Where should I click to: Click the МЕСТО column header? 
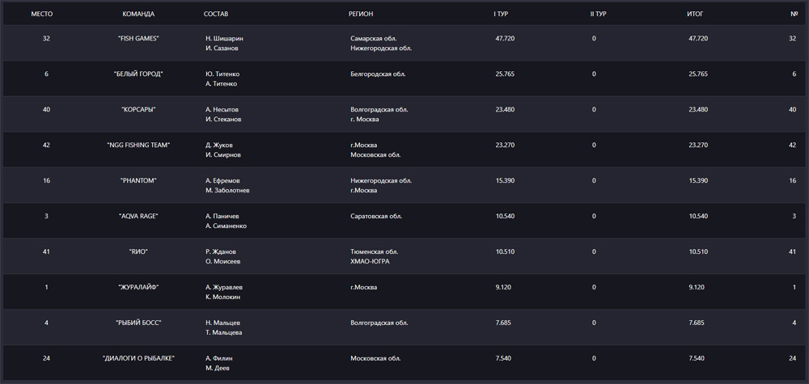(41, 14)
